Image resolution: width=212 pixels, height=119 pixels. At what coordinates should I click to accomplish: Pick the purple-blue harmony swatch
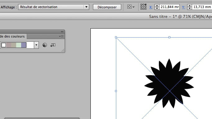(x=24, y=45)
